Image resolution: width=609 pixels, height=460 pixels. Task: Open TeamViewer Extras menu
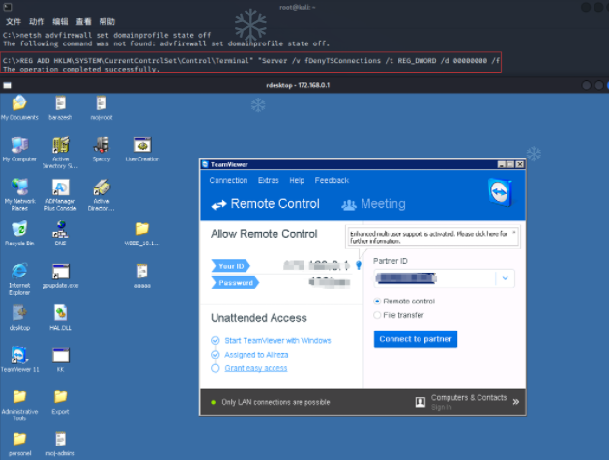tap(269, 180)
